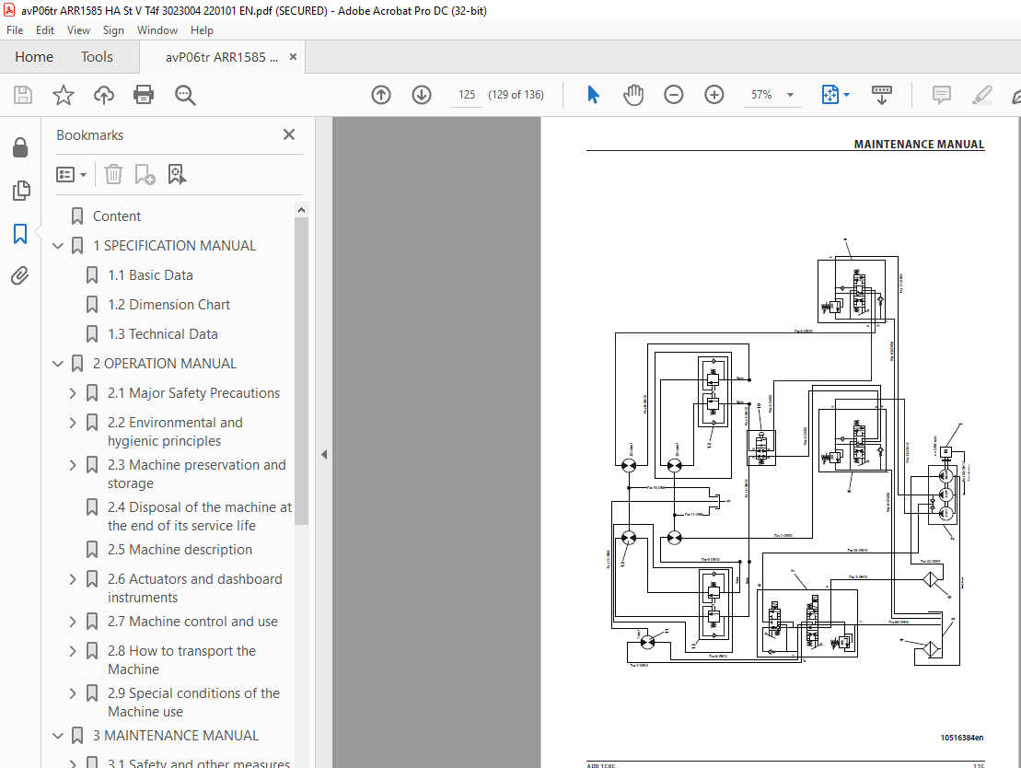1021x768 pixels.
Task: Go to next page arrow
Action: click(x=422, y=95)
